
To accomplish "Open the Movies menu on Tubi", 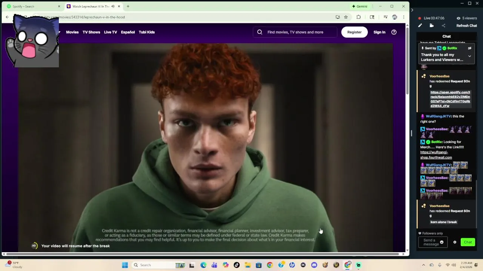I will click(72, 32).
